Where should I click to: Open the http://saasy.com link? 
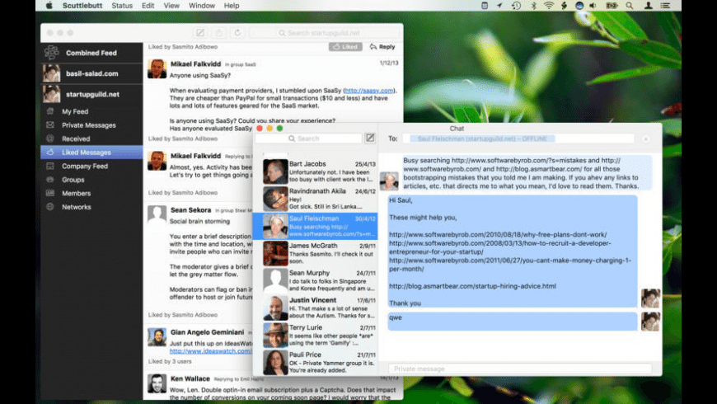point(369,91)
